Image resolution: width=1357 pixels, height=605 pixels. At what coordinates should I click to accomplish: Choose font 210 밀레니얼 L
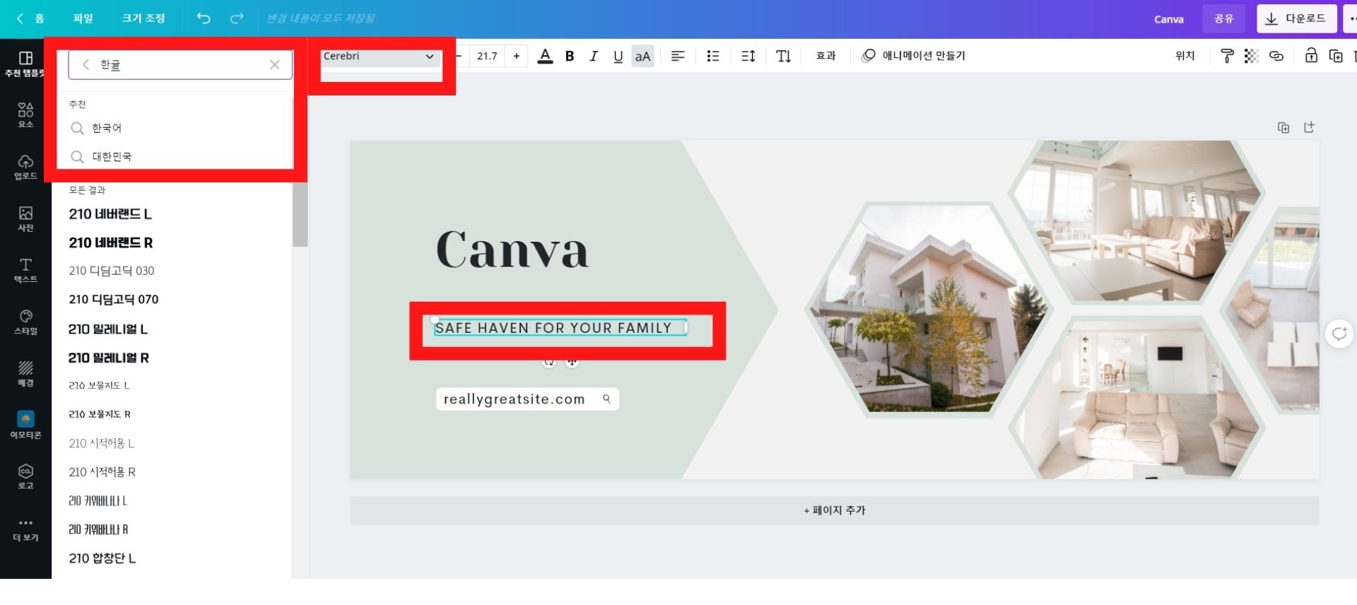(x=108, y=329)
